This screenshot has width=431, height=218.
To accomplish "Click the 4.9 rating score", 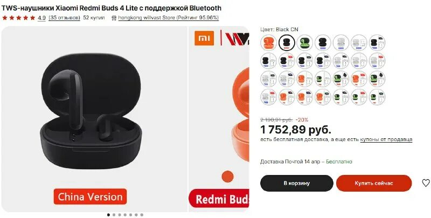I will tap(42, 18).
